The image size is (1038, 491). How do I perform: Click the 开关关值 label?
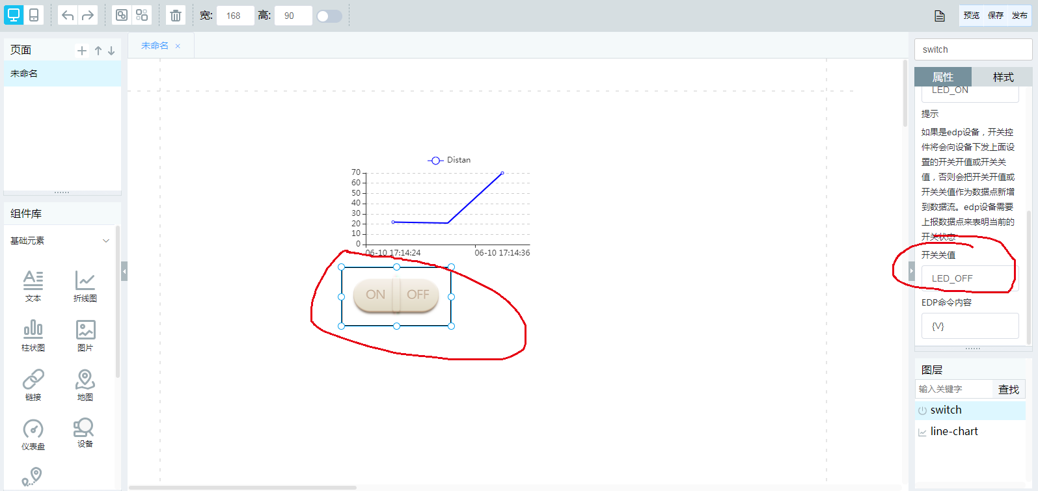938,255
